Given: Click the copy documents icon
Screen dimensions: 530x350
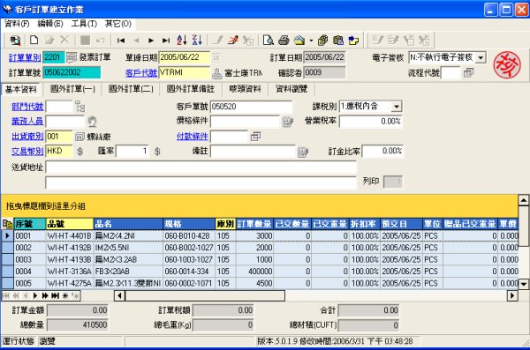Looking at the screenshot, I should (322, 41).
